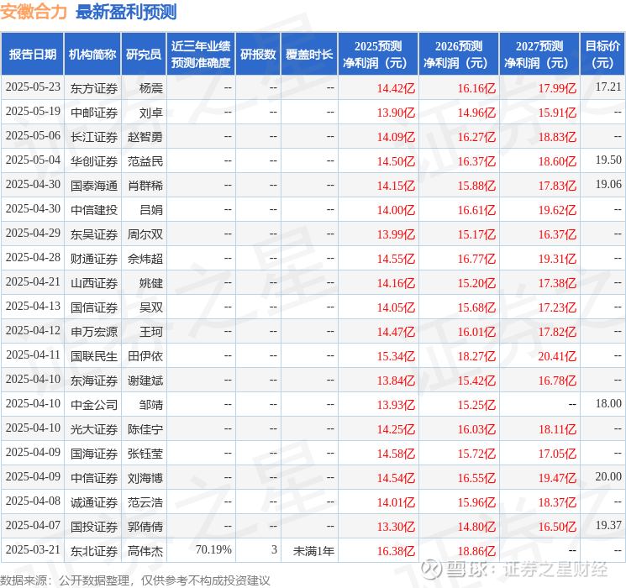Click the 2026预测净利润 column header
The image size is (626, 588).
point(459,54)
